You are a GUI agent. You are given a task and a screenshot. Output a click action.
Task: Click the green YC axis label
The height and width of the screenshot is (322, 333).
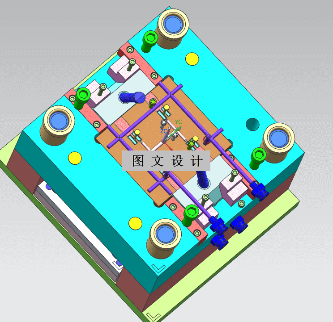tap(179, 122)
